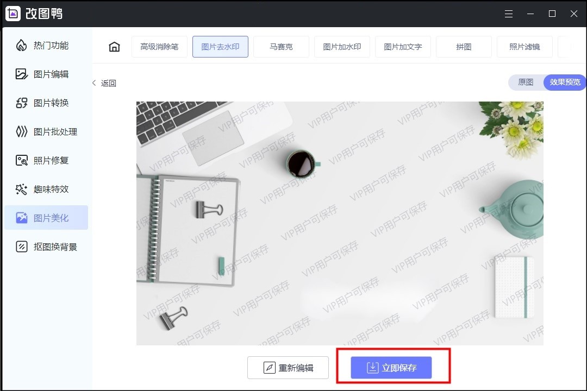Screen dimensions: 587x391
Task: Open the 图片加水印 tab
Action: (342, 47)
